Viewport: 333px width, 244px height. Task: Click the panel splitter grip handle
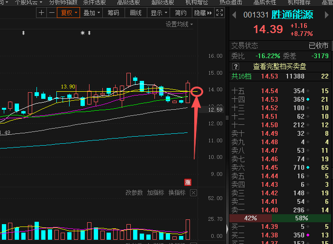(x=227, y=118)
